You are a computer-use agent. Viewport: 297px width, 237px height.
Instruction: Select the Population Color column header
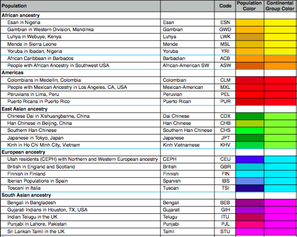pyautogui.click(x=249, y=6)
